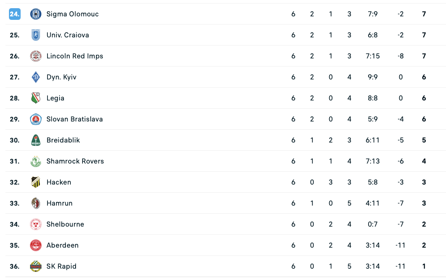Image resolution: width=446 pixels, height=278 pixels.
Task: Select the Slovan Bratislava team name
Action: [x=75, y=119]
